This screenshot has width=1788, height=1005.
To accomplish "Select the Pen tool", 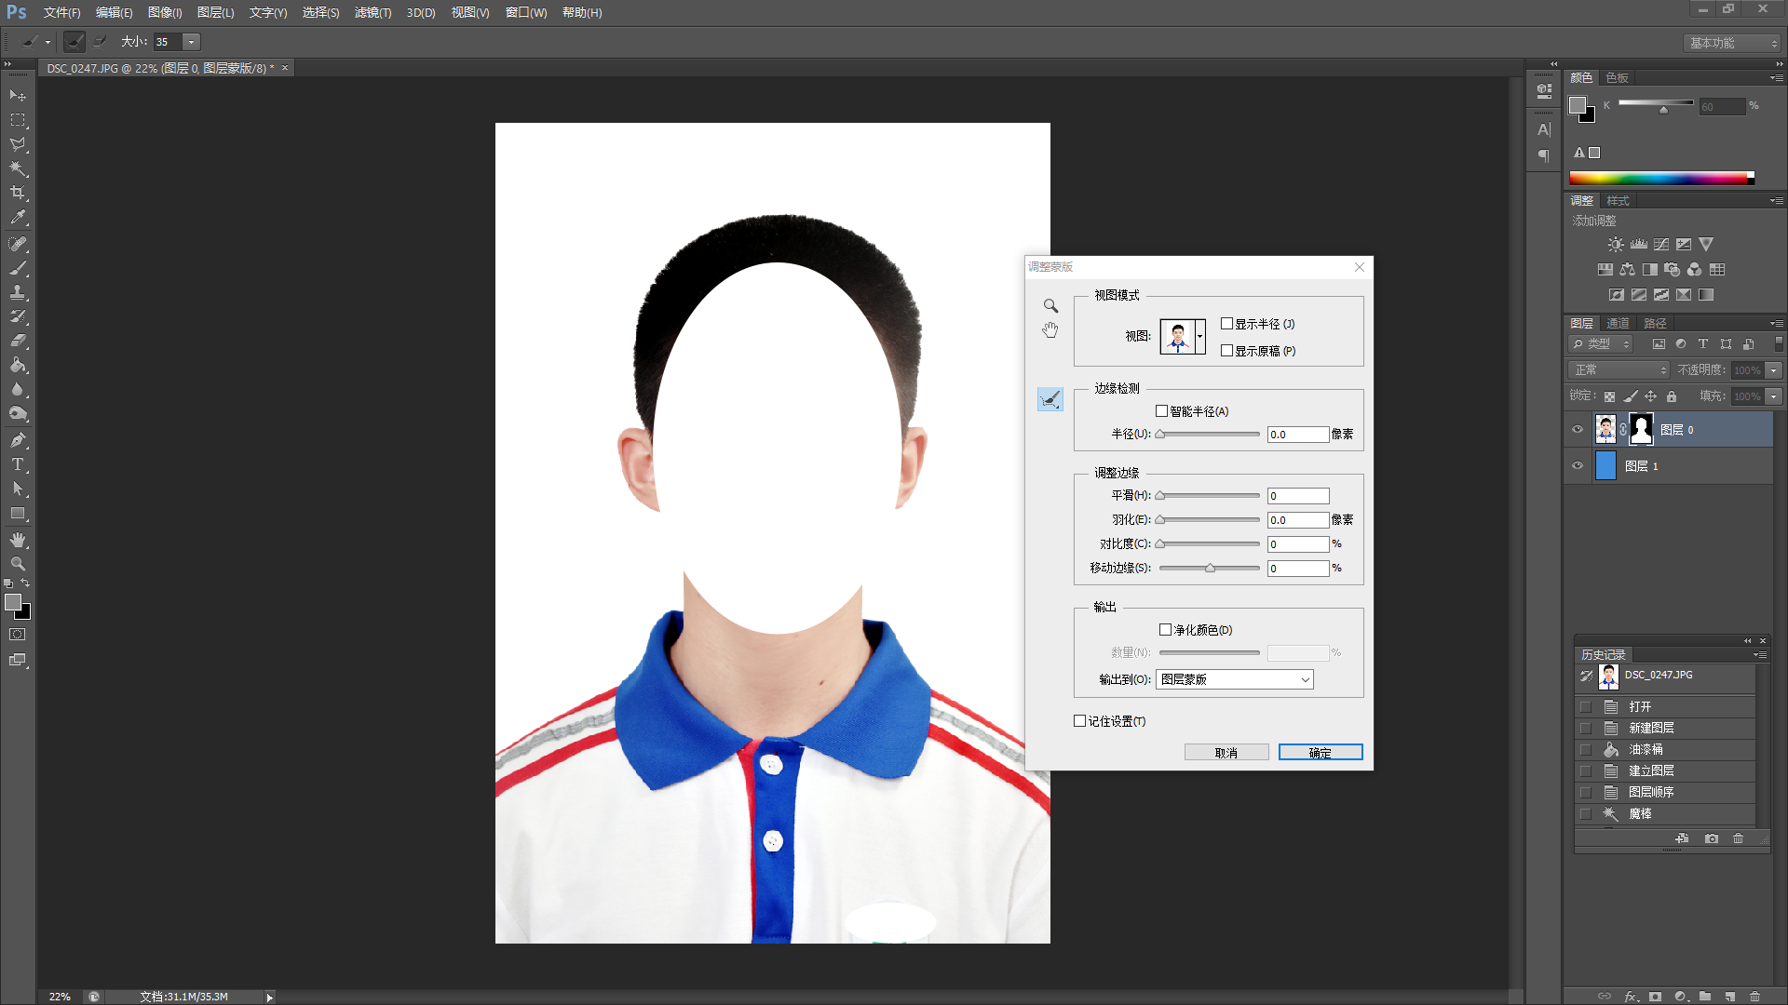I will [18, 440].
